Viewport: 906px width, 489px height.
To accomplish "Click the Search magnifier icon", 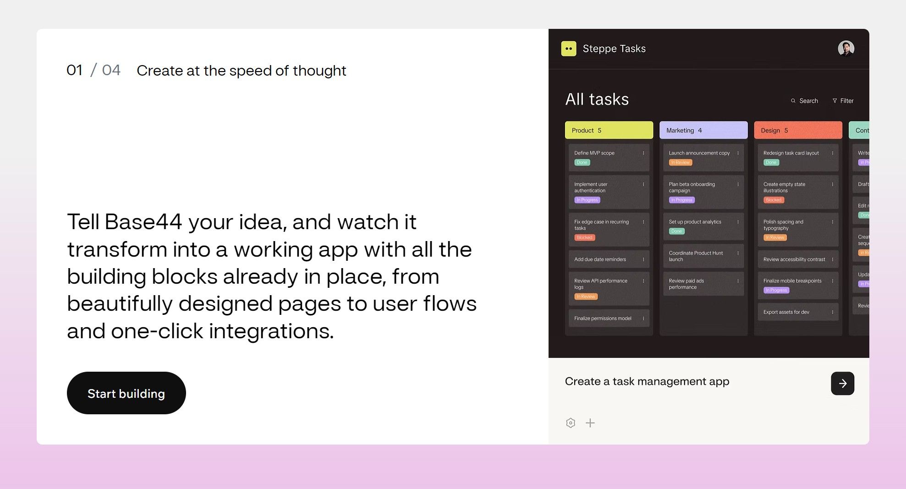I will [x=793, y=101].
